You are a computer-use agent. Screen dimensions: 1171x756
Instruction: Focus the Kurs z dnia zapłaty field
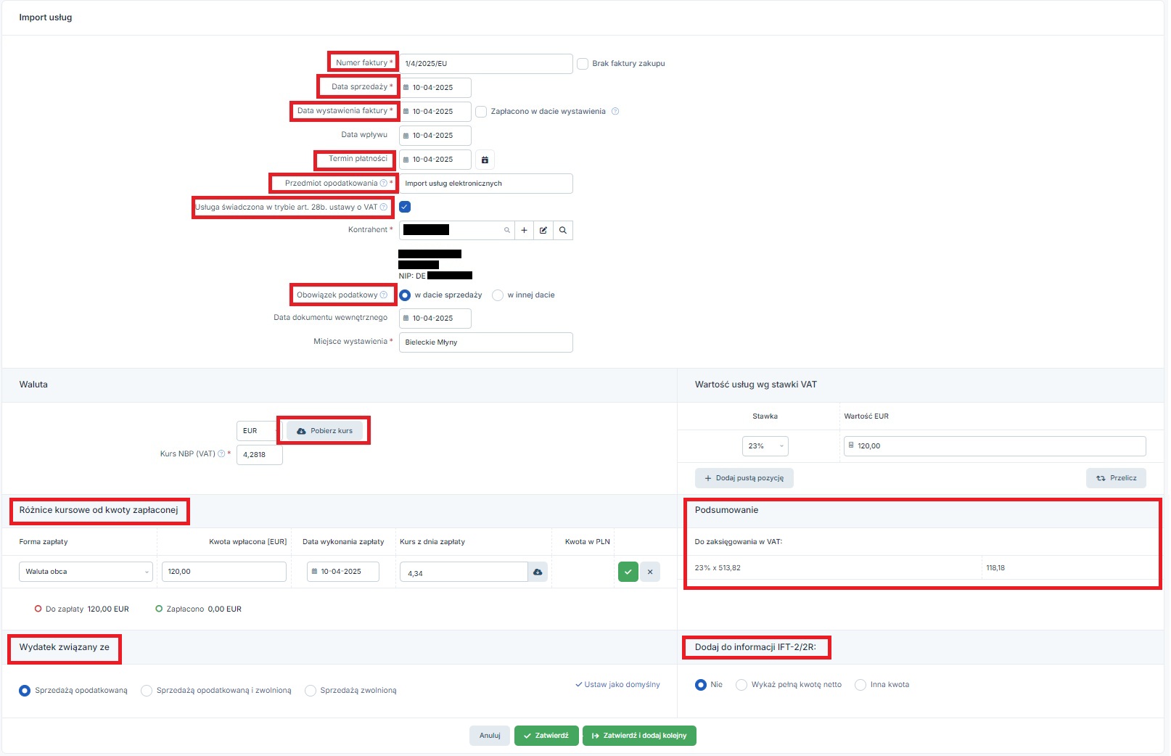(464, 572)
